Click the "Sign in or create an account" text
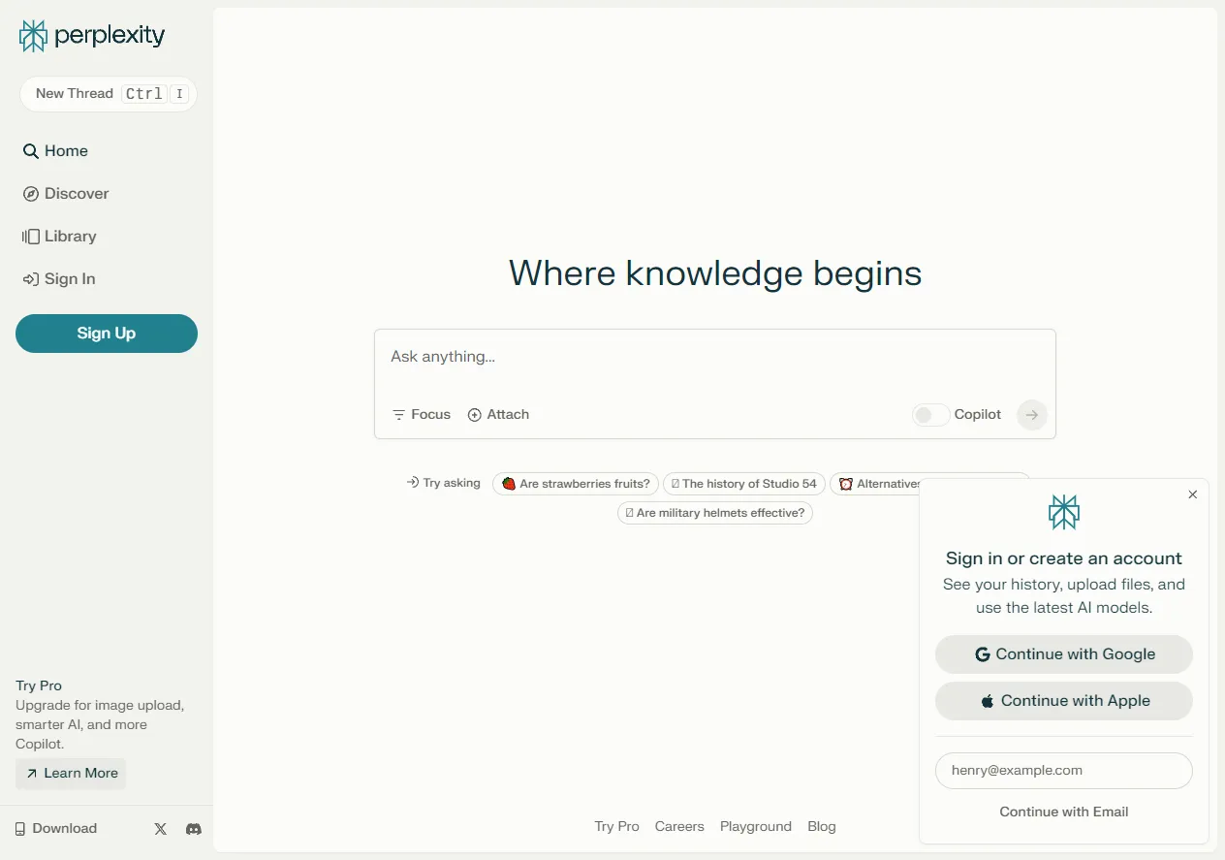Viewport: 1225px width, 860px height. pos(1064,558)
